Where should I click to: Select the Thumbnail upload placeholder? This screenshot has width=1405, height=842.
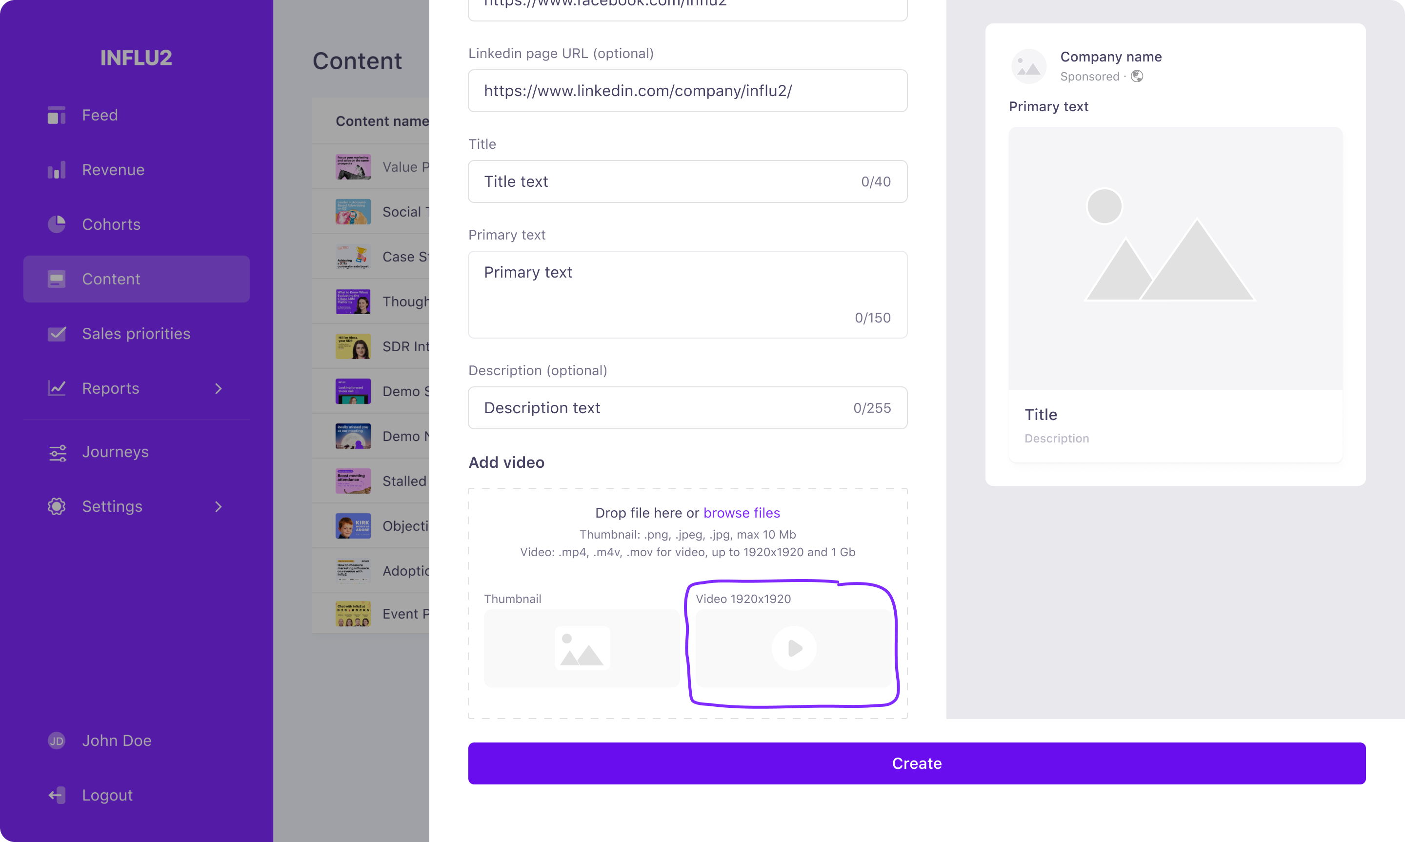pyautogui.click(x=582, y=648)
